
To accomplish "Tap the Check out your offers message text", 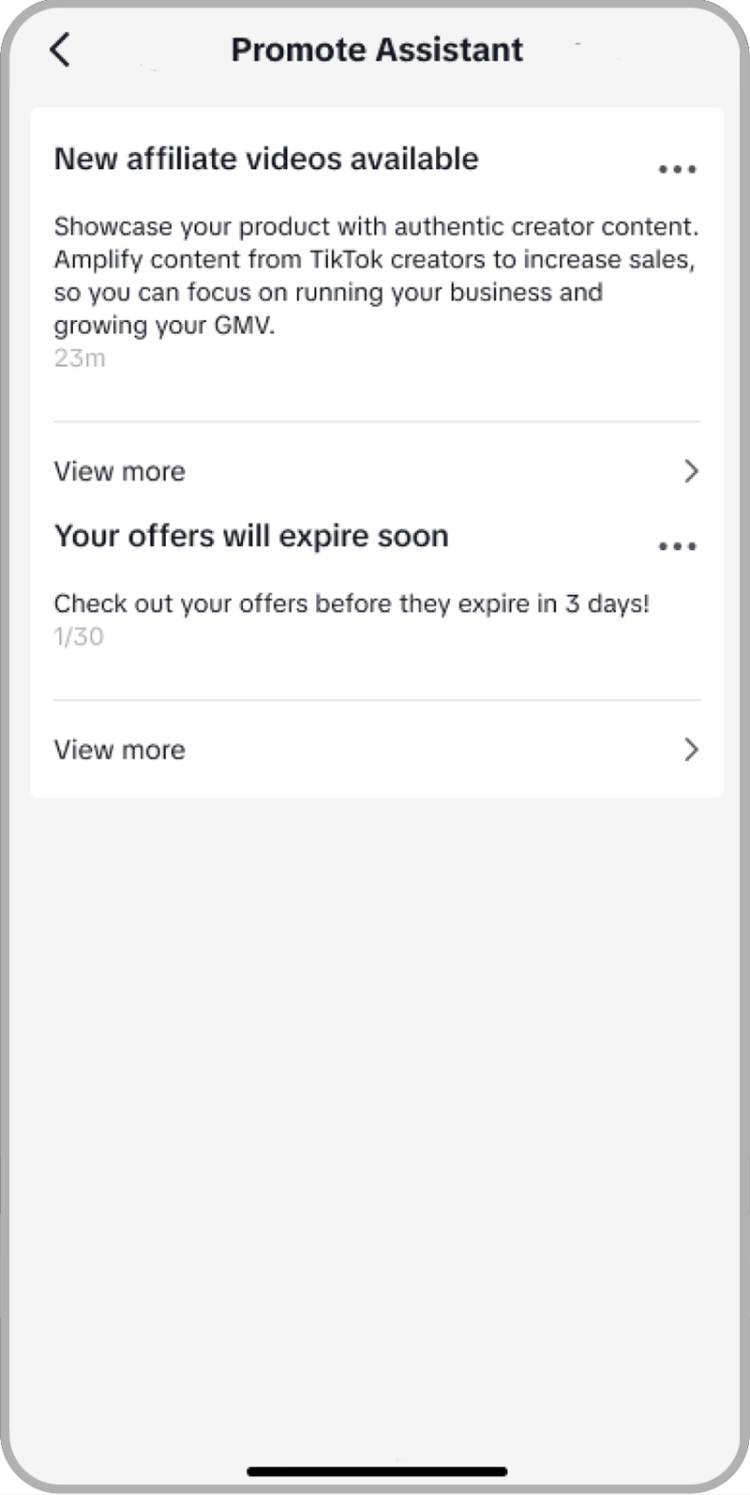I will pyautogui.click(x=352, y=603).
